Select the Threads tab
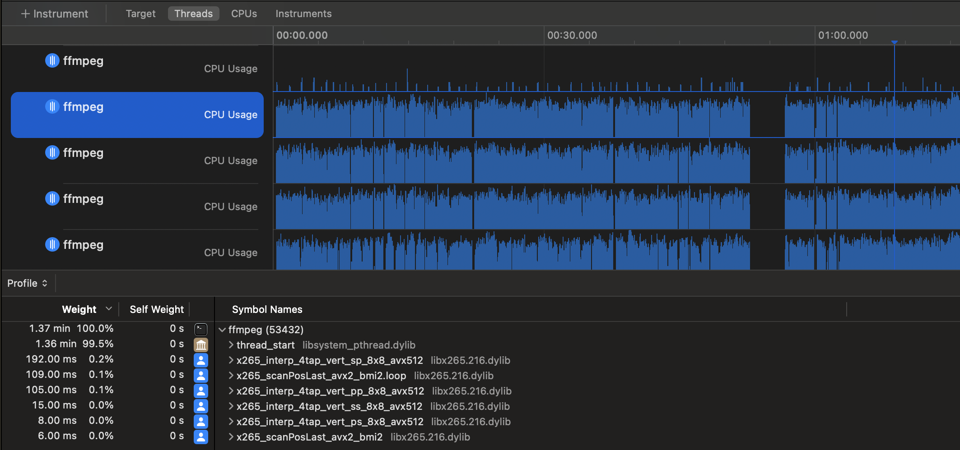 click(193, 14)
